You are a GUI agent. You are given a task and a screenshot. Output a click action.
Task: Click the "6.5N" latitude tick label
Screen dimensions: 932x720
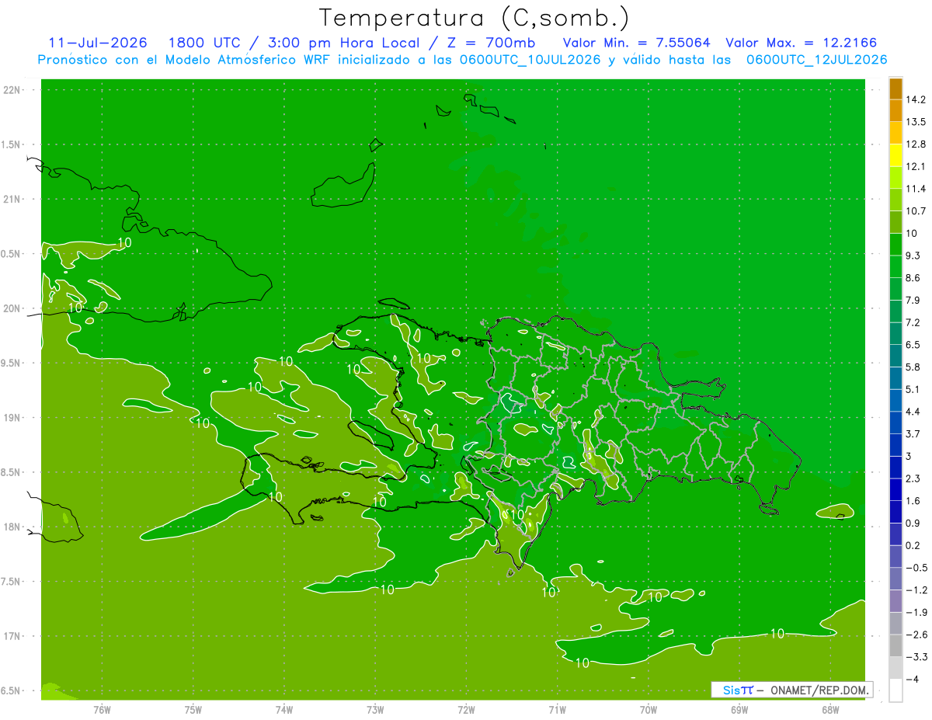[12, 690]
